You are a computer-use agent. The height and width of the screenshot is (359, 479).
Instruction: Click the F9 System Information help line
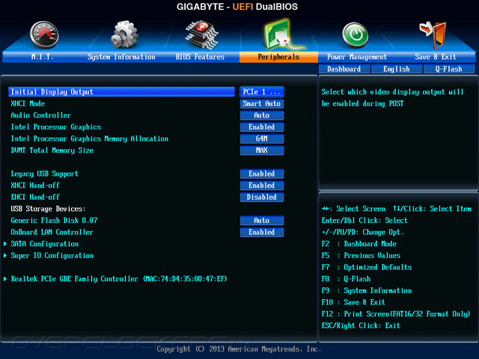(367, 291)
